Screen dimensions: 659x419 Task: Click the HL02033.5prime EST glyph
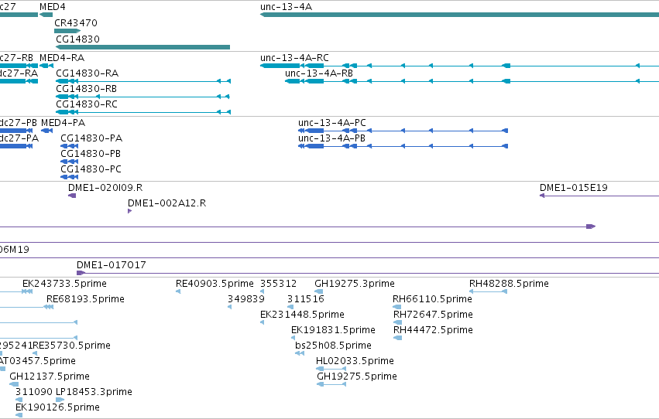(x=331, y=369)
